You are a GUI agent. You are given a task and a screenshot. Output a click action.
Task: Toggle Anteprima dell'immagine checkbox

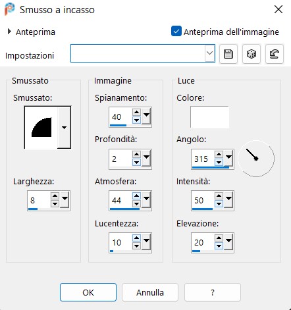(x=176, y=31)
